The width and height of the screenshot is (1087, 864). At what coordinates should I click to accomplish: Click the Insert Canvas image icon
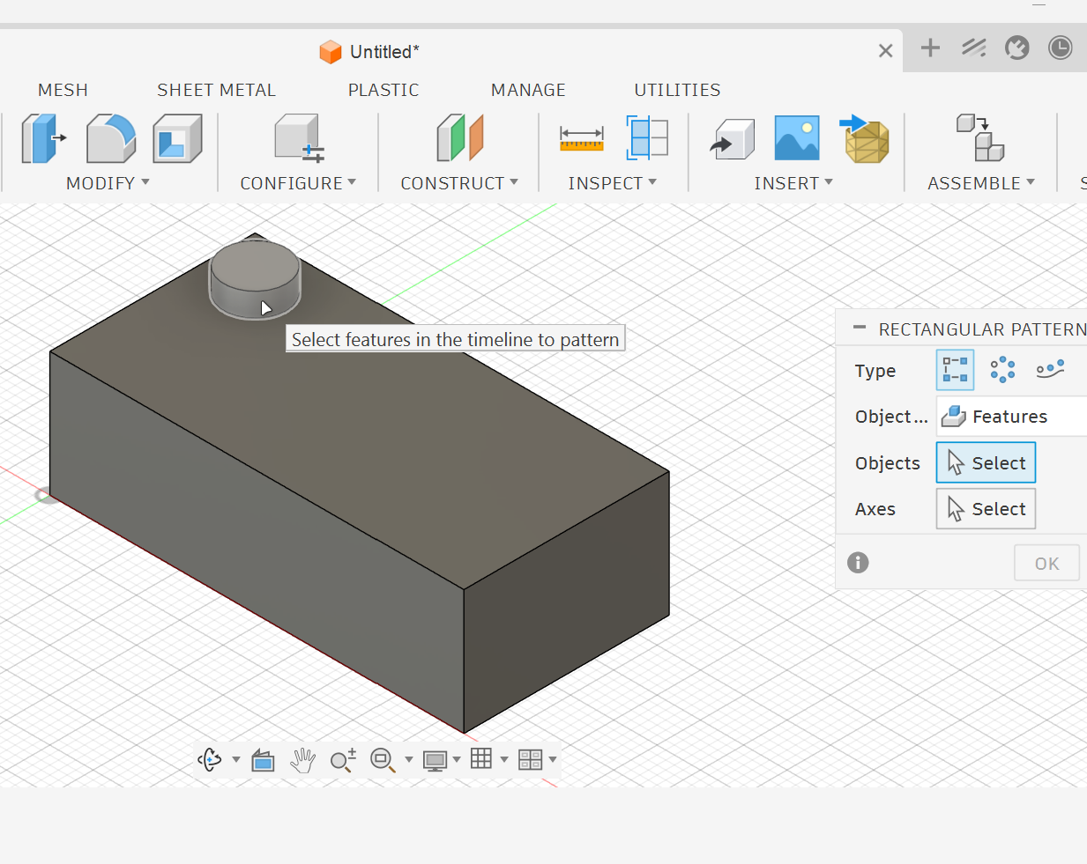point(797,138)
